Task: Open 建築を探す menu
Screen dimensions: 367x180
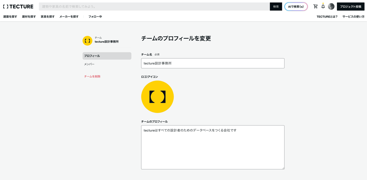Action: pos(10,16)
